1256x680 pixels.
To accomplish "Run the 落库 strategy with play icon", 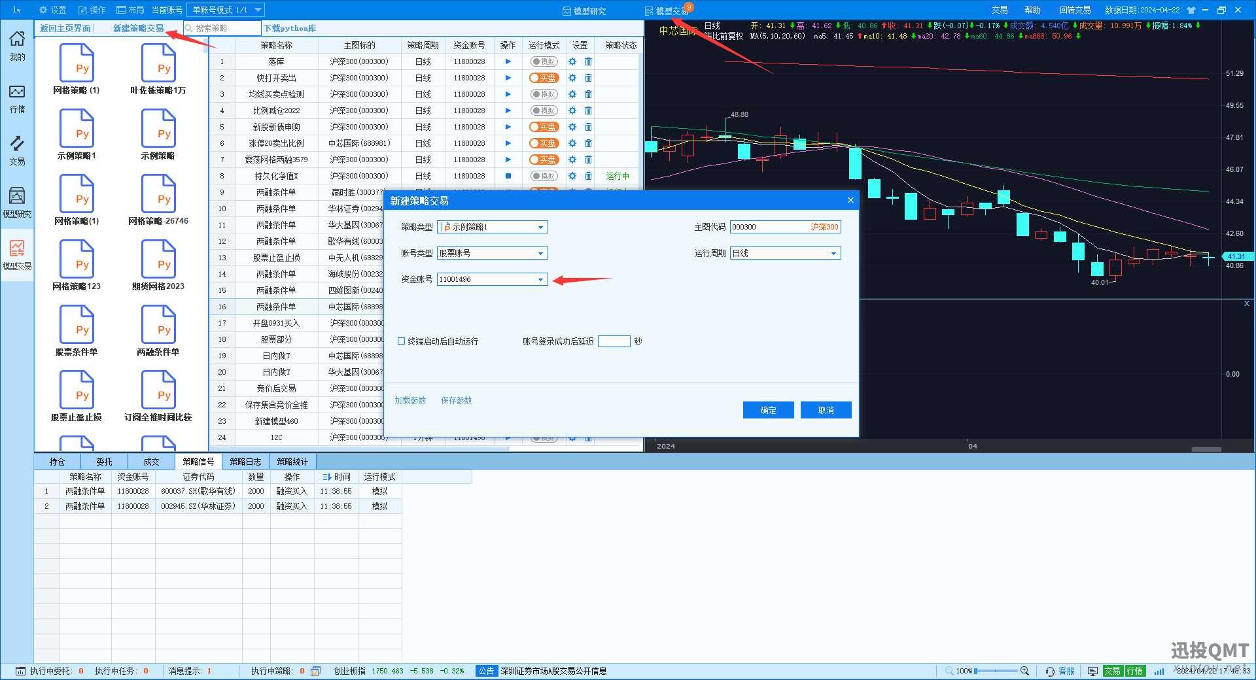I will coord(508,61).
